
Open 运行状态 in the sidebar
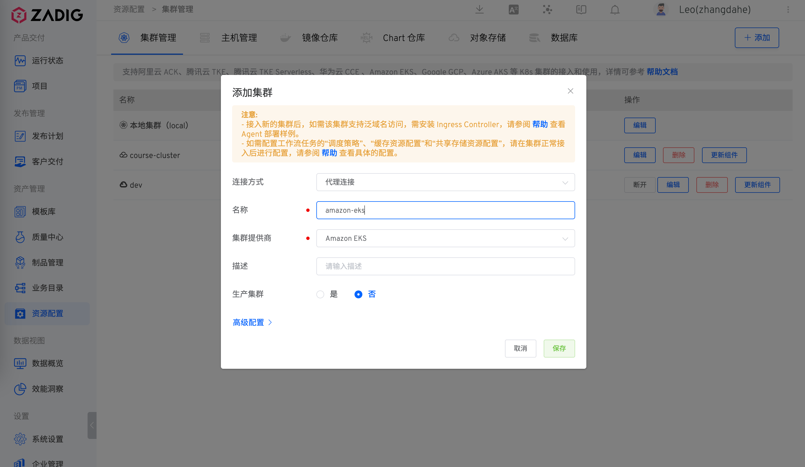pyautogui.click(x=39, y=60)
